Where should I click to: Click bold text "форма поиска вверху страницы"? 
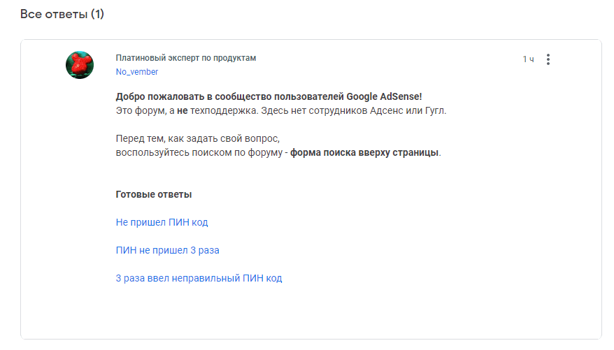click(365, 152)
